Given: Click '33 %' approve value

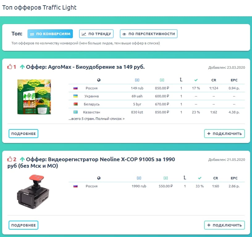Looking at the screenshot, I should [199, 186].
